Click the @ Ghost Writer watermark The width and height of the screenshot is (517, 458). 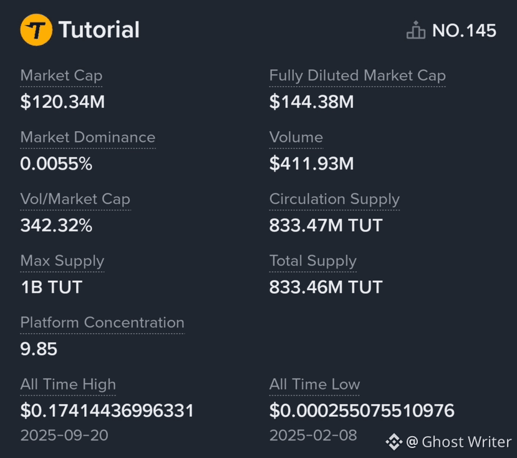[x=458, y=442]
